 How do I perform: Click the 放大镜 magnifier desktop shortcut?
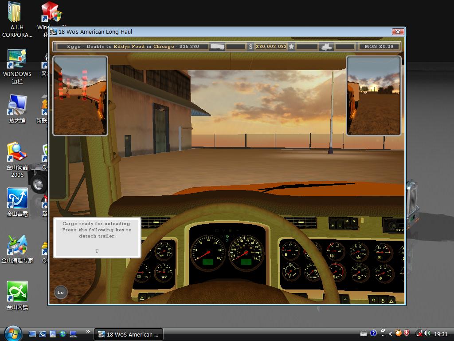pos(17,109)
